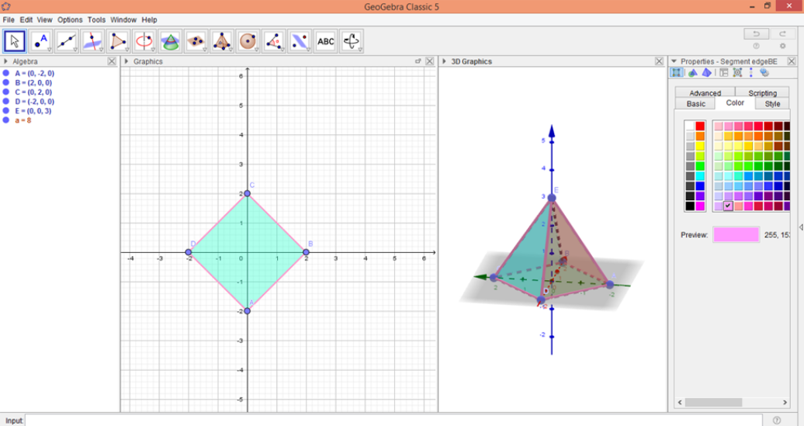Select the Move arrow tool
Image resolution: width=804 pixels, height=426 pixels.
15,41
